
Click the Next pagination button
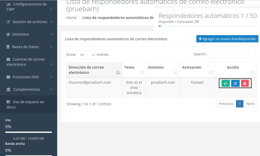(x=250, y=104)
